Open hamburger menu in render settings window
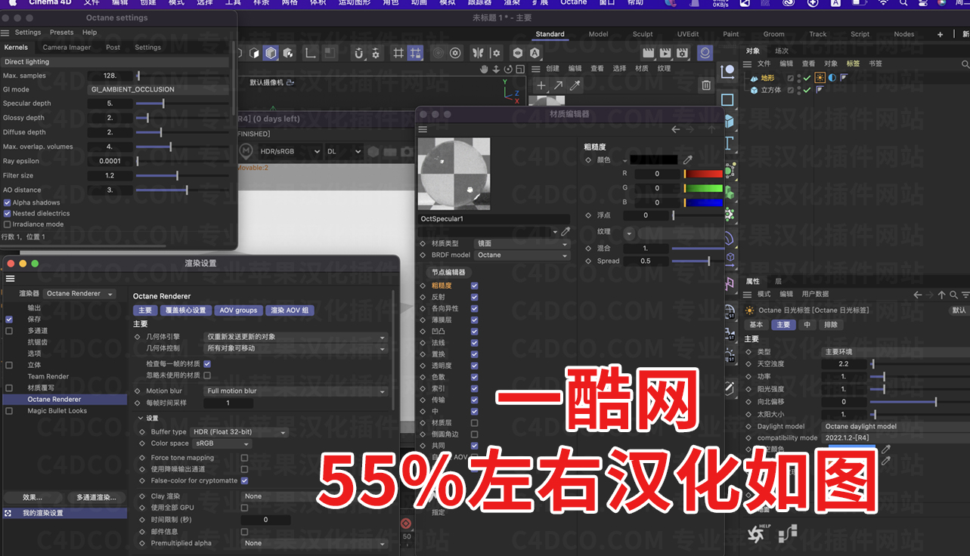 coord(10,278)
